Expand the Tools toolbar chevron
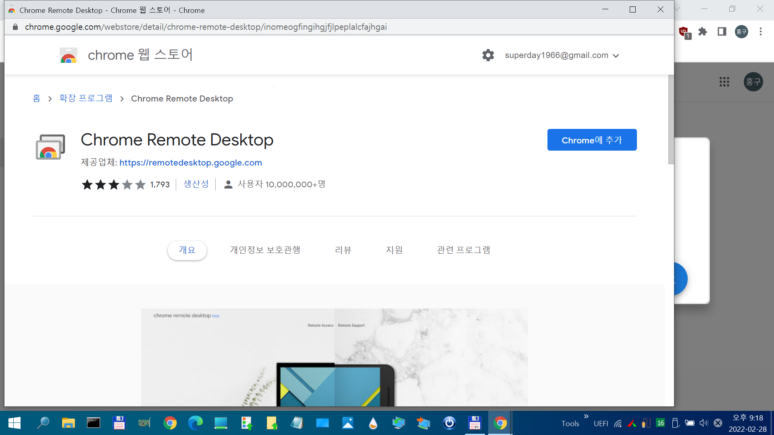The width and height of the screenshot is (774, 435). pos(586,416)
